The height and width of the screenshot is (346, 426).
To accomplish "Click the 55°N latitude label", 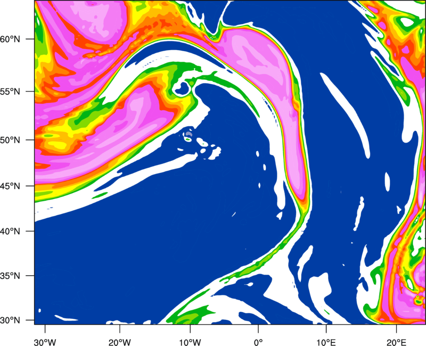I will pyautogui.click(x=10, y=92).
